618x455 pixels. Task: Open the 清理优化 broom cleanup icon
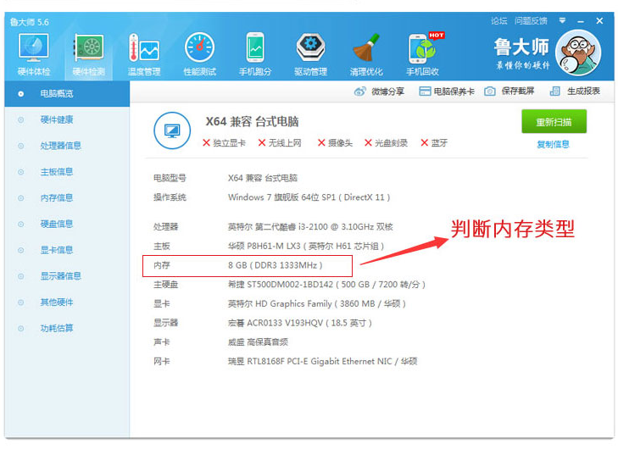366,48
